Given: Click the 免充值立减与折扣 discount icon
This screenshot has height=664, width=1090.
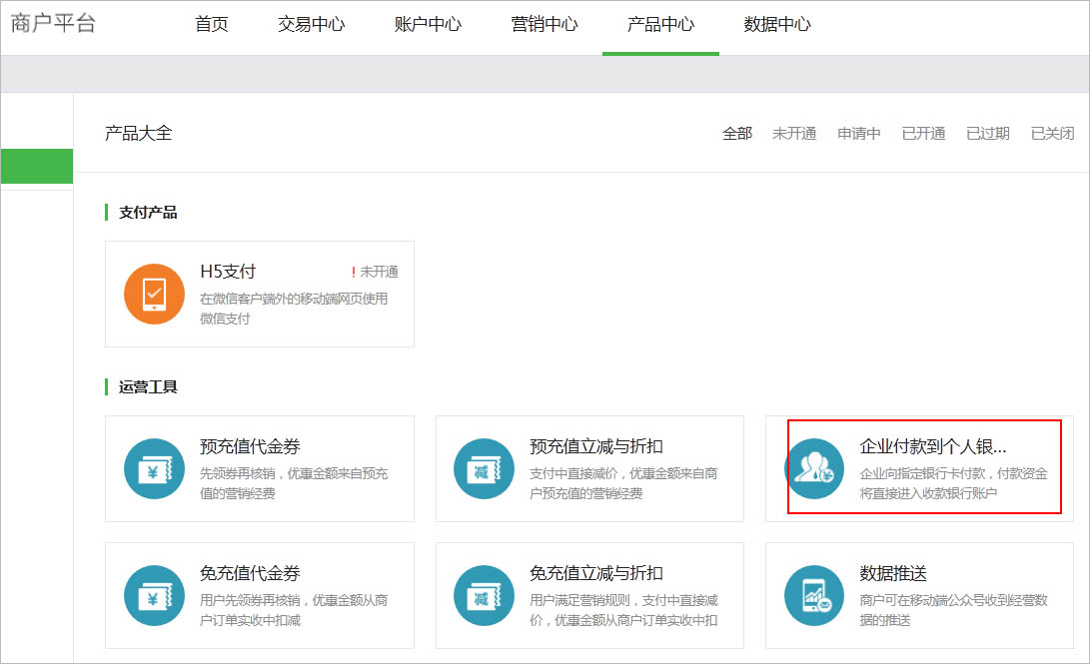Looking at the screenshot, I should [x=484, y=595].
